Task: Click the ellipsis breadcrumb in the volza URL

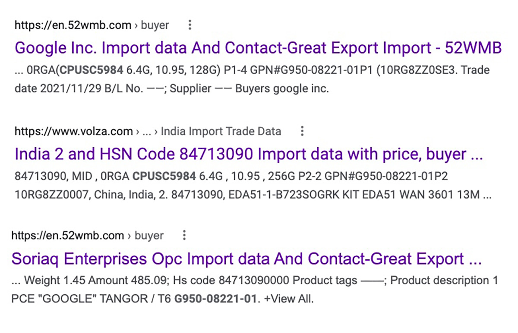Action: [147, 131]
